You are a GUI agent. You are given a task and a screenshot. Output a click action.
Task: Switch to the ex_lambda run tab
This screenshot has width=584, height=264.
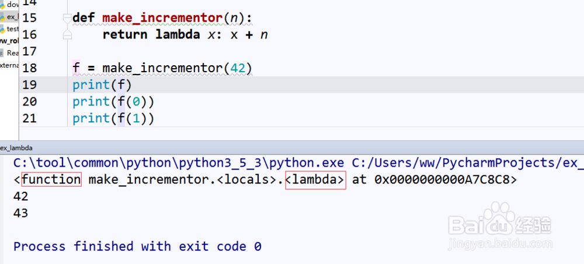tap(16, 148)
